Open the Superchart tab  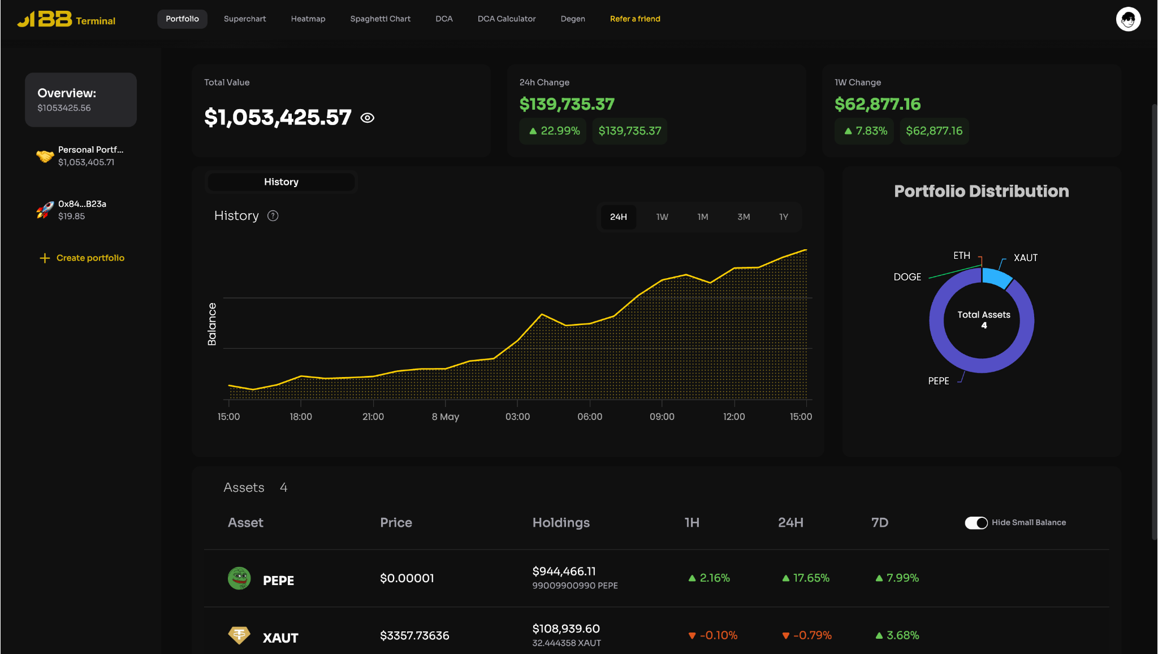pyautogui.click(x=245, y=19)
